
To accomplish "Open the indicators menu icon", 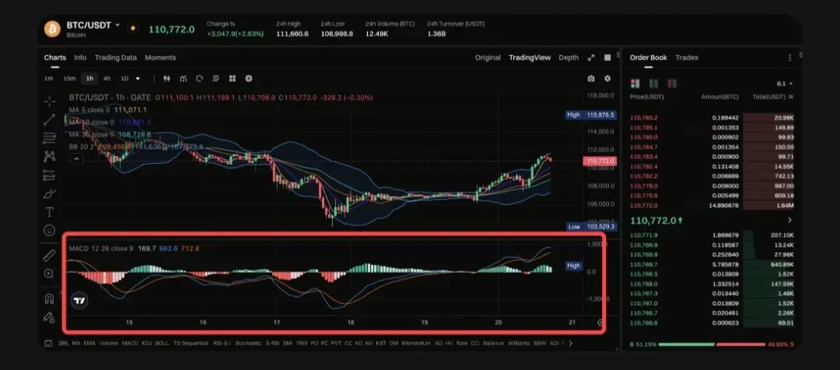I will pos(184,79).
